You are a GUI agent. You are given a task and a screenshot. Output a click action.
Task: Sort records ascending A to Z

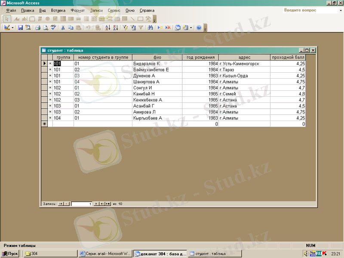click(108, 28)
